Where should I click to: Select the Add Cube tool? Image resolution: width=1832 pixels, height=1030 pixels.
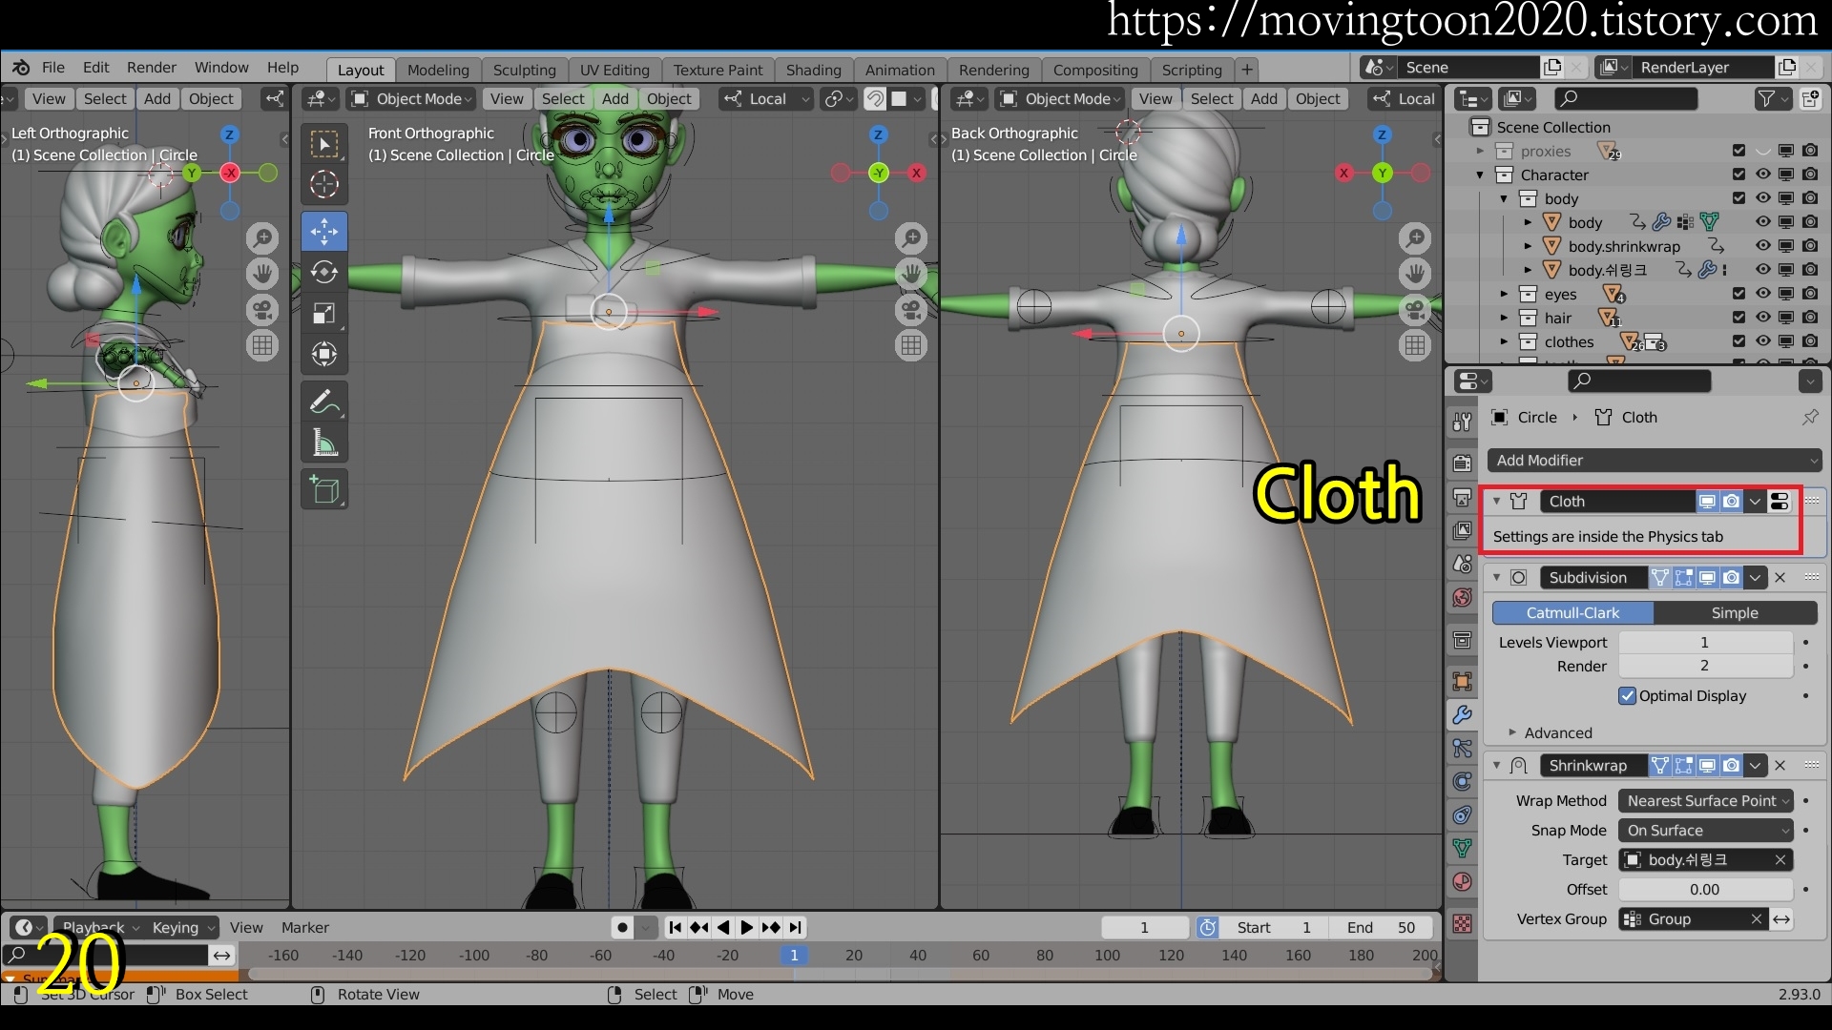click(x=324, y=490)
